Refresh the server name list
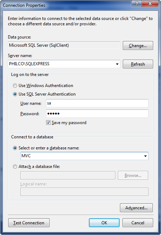Screen dimensions: 161x235 [x=138, y=64]
